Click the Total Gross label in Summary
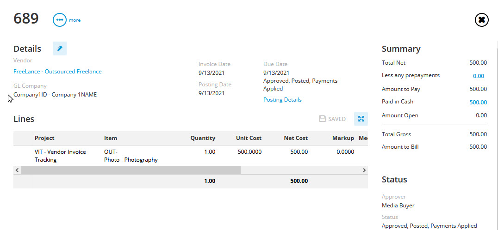This screenshot has height=230, width=498. point(396,134)
